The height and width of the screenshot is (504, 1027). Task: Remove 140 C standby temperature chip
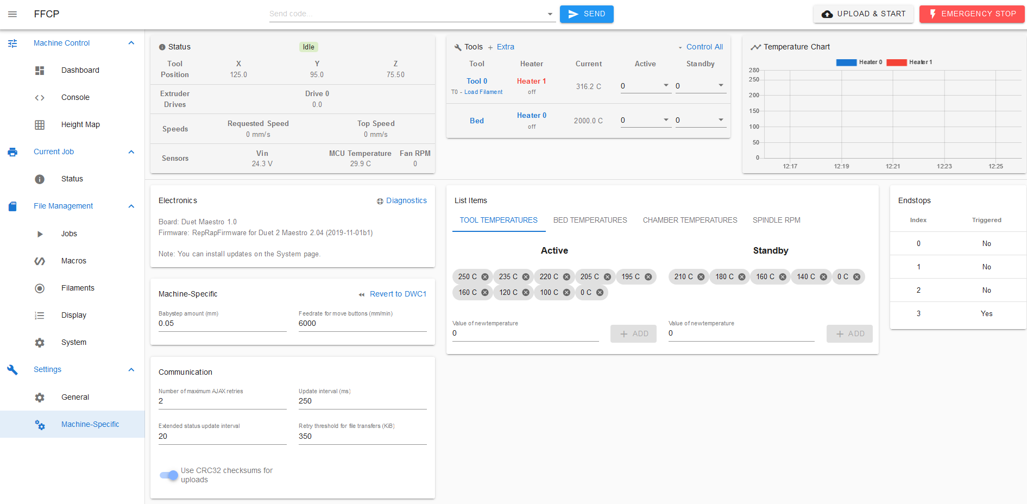(x=823, y=277)
